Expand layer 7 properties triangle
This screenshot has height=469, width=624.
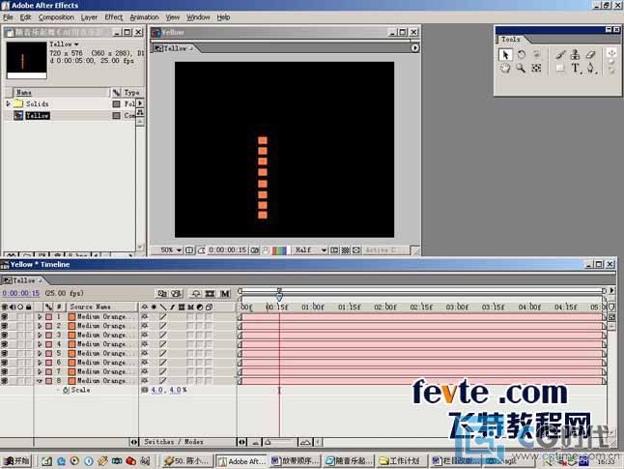[40, 371]
